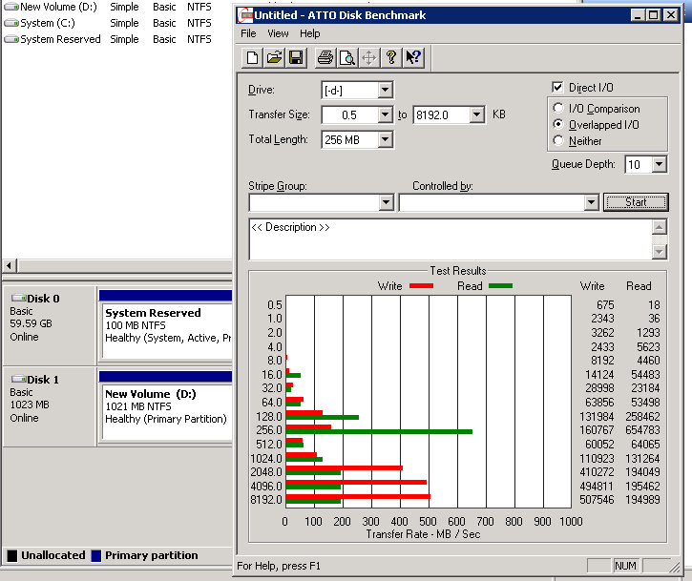Select the I/O Comparison radio button

[x=558, y=108]
